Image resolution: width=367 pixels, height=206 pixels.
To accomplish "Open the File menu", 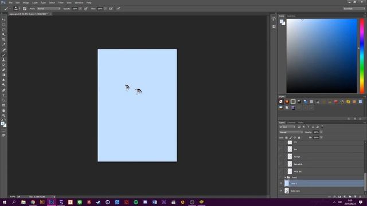I will click(10, 2).
